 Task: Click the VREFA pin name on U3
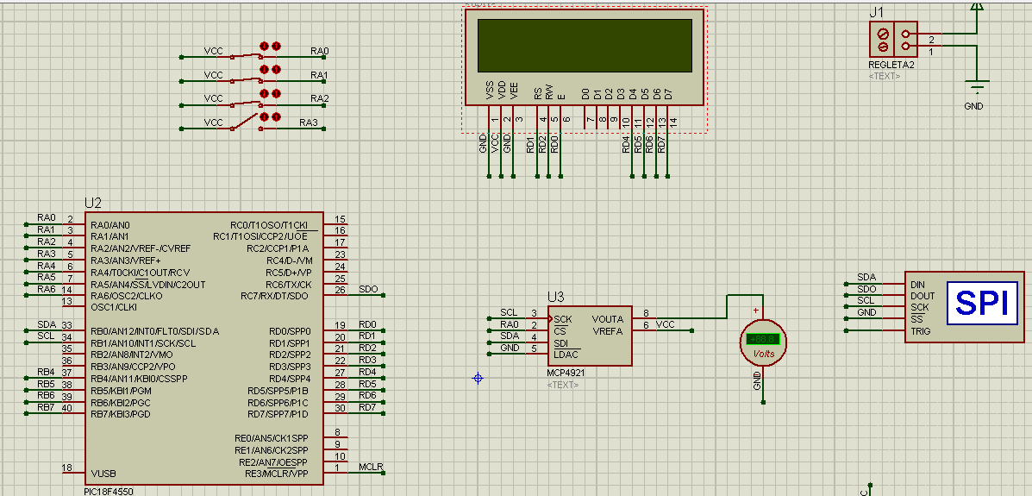click(608, 331)
